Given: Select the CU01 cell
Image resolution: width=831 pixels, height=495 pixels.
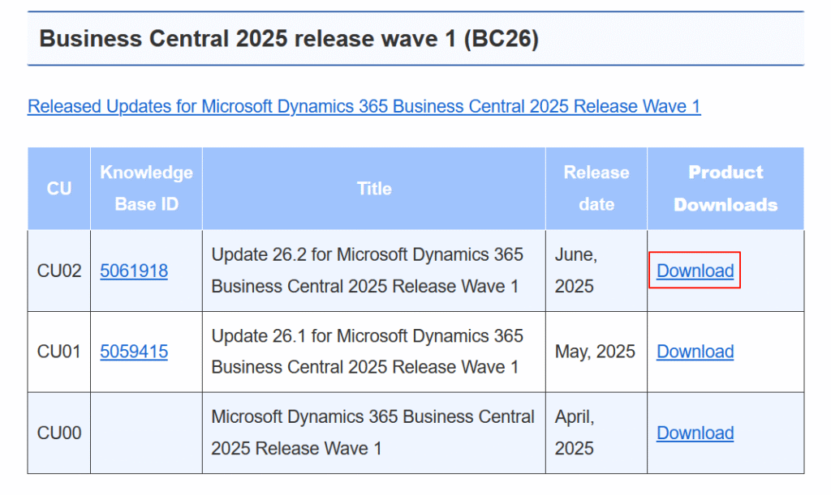Looking at the screenshot, I should (x=58, y=352).
